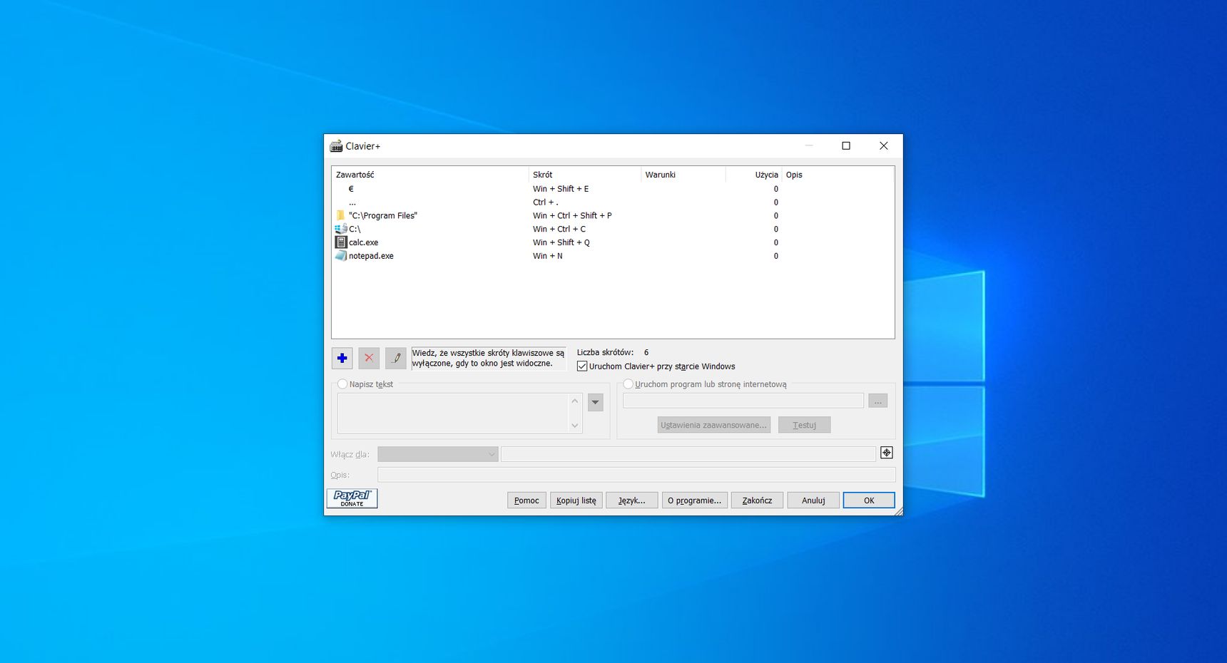Sort by the Zawartość column header
The image size is (1227, 663).
pyautogui.click(x=430, y=175)
